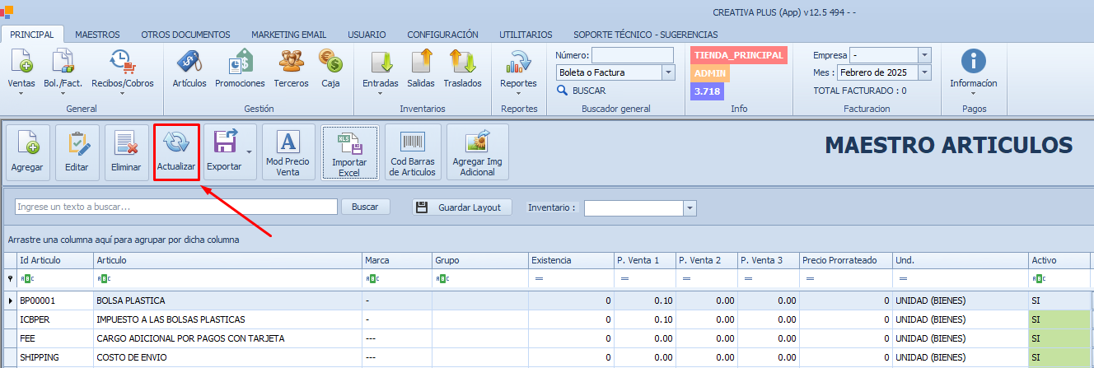Sort by P. Venta 1 column header
The height and width of the screenshot is (368, 1094).
click(x=643, y=260)
